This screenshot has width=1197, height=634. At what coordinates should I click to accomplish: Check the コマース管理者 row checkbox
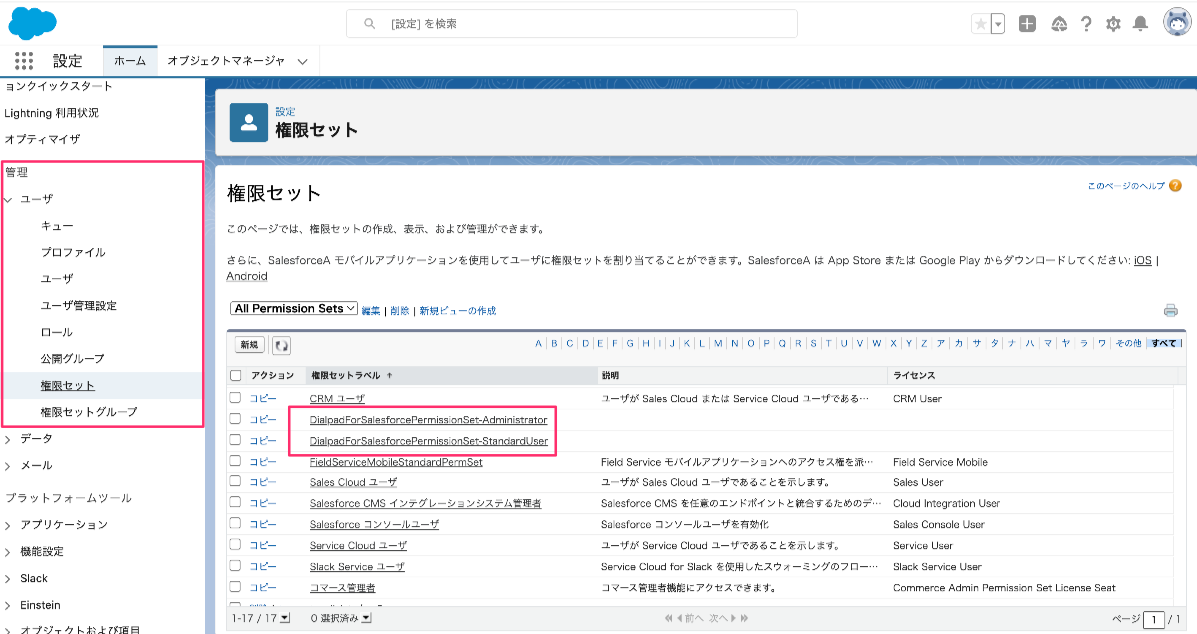tap(236, 587)
